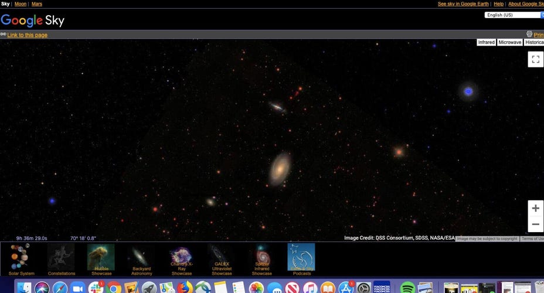Click the edge-on galaxy above center
Viewport: 544px width, 293px height.
[x=277, y=107]
